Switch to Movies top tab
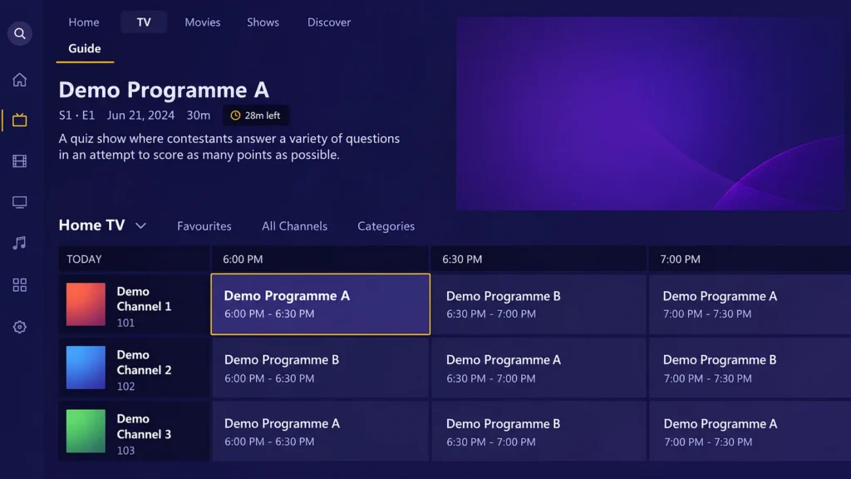Screen dimensions: 851x479 [203, 22]
